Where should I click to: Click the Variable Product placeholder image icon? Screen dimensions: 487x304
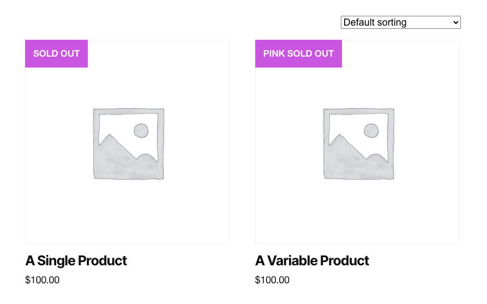click(358, 143)
